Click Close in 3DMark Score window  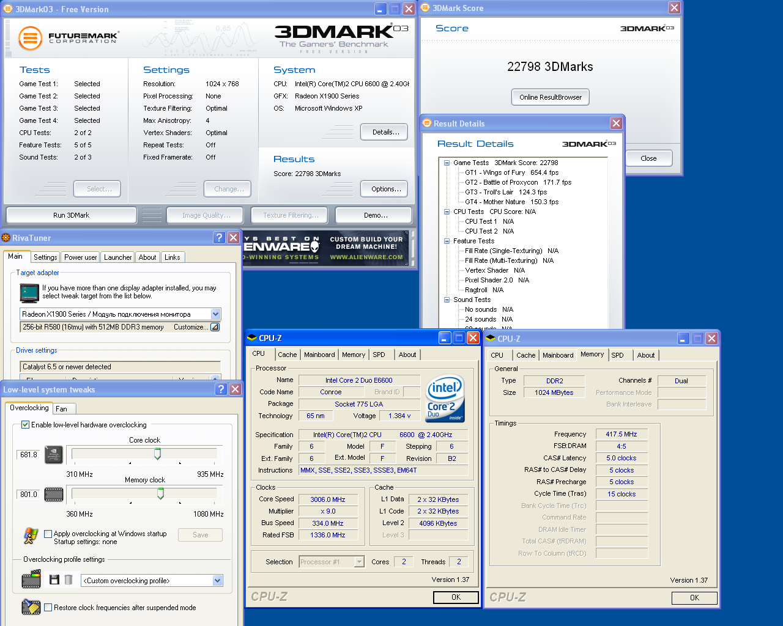(x=648, y=158)
